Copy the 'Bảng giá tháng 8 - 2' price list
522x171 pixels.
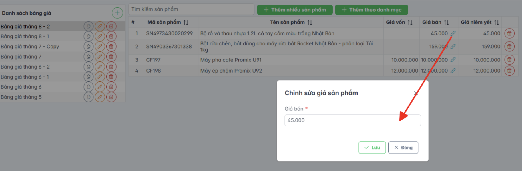point(89,26)
